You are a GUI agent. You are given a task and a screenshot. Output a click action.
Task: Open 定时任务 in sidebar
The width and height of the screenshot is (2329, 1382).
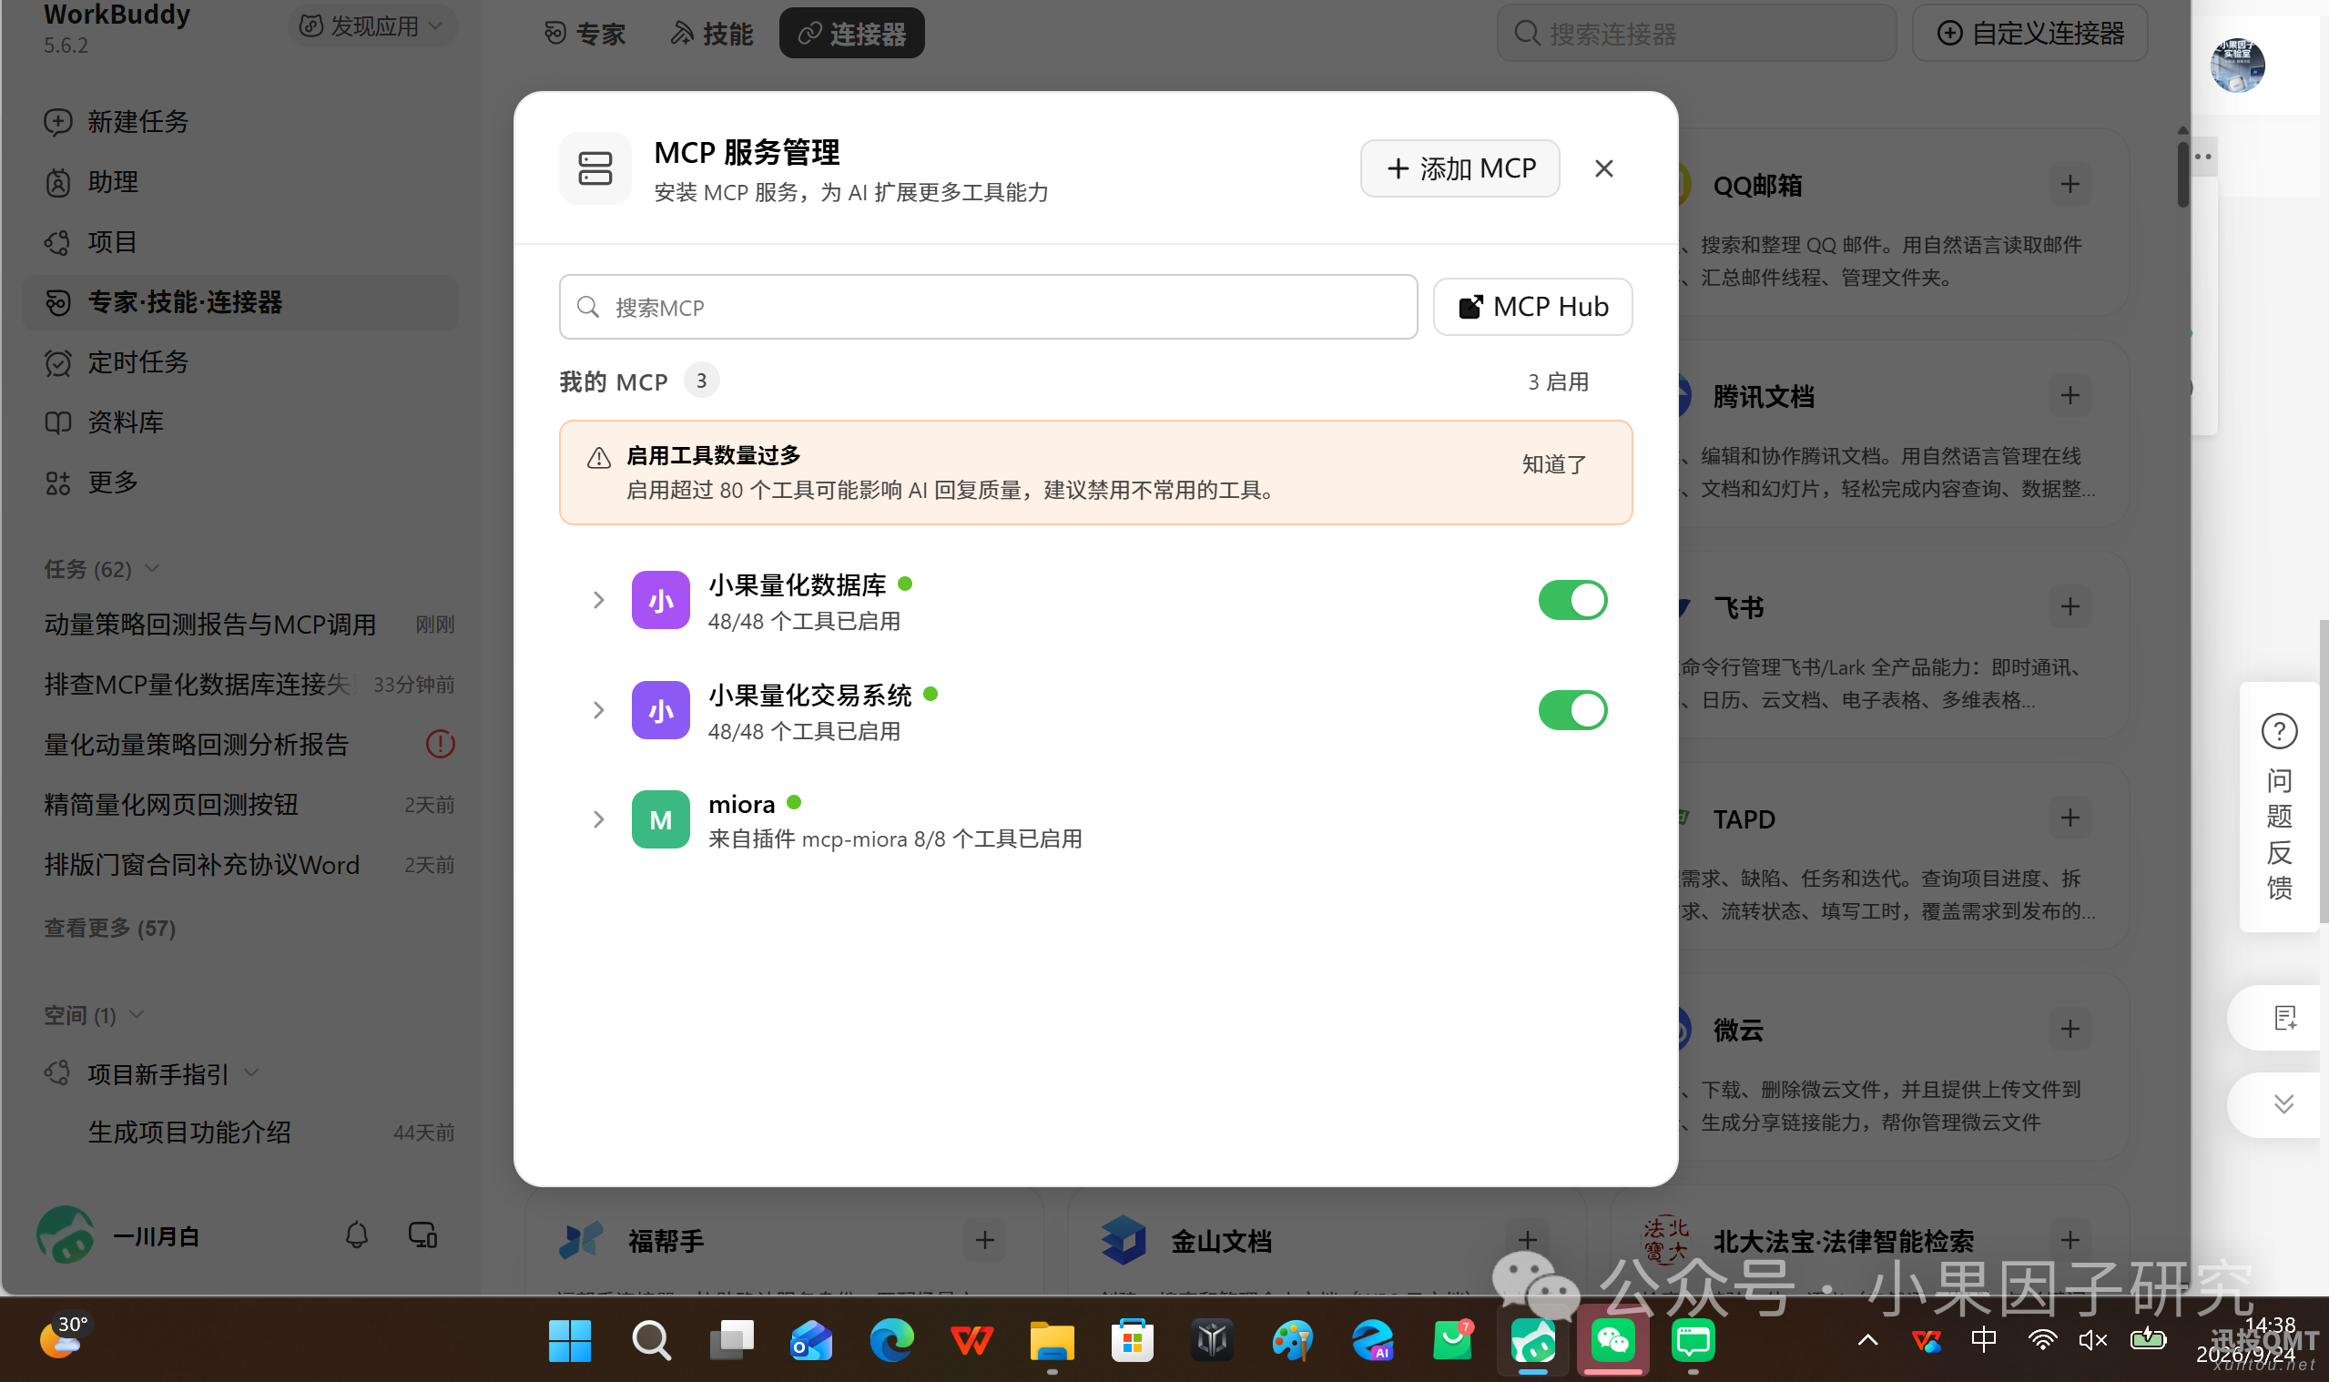(x=239, y=362)
